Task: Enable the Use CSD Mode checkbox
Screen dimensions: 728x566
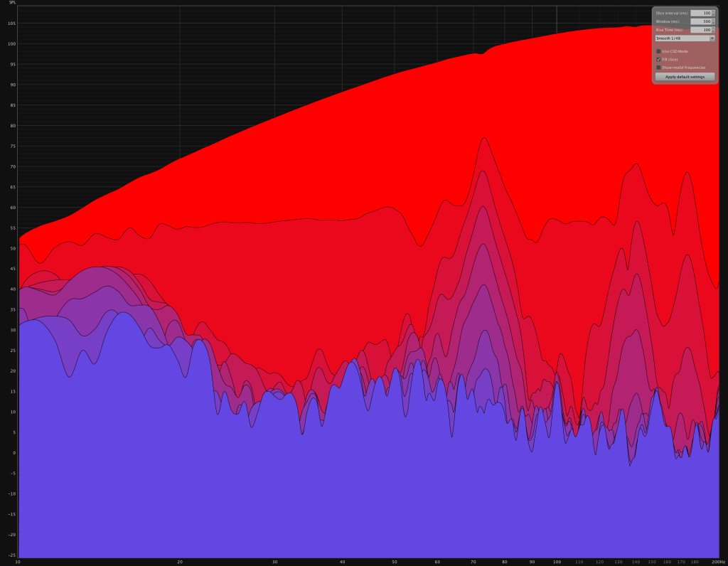Action: (658, 51)
